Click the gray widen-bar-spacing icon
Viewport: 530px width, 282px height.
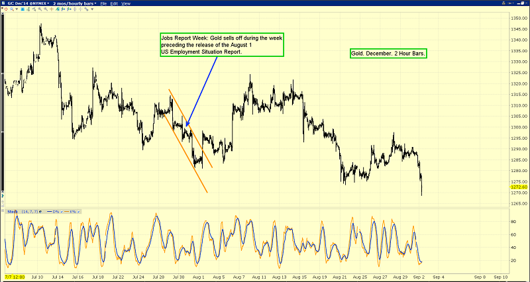75,9
